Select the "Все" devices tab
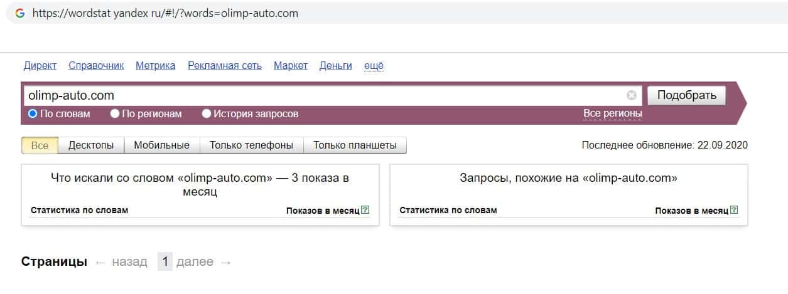Viewport: 788px width, 294px height. [40, 145]
